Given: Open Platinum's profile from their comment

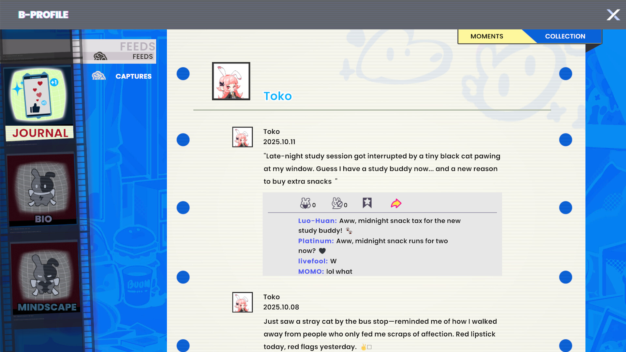Looking at the screenshot, I should click(315, 241).
